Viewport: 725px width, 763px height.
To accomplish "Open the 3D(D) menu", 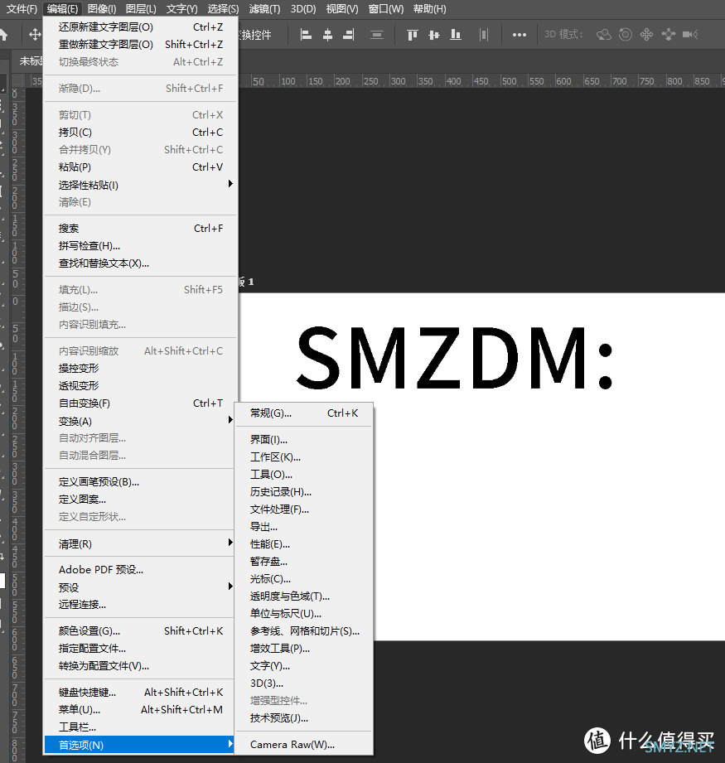I will [303, 9].
